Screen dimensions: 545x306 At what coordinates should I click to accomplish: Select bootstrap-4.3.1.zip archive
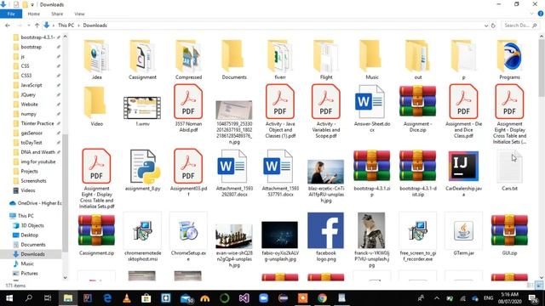click(x=372, y=173)
